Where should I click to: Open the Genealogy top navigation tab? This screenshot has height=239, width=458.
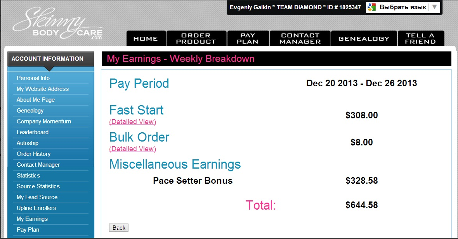[364, 39]
